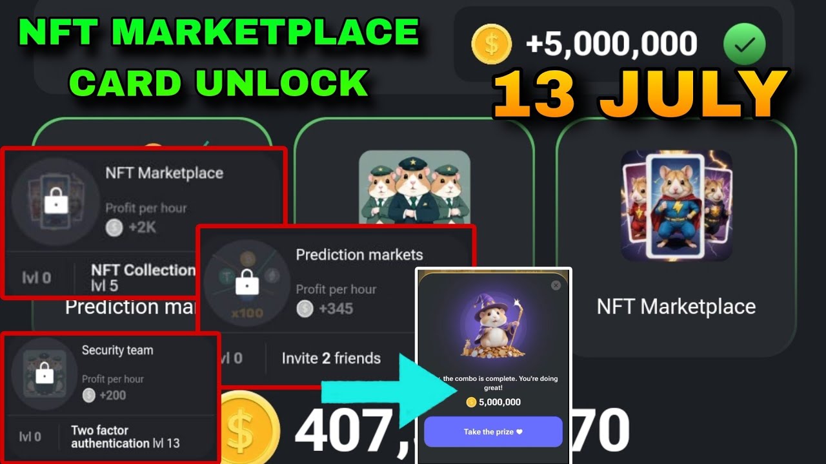826x464 pixels.
Task: Click the superhero hamster cards image
Action: (676, 205)
